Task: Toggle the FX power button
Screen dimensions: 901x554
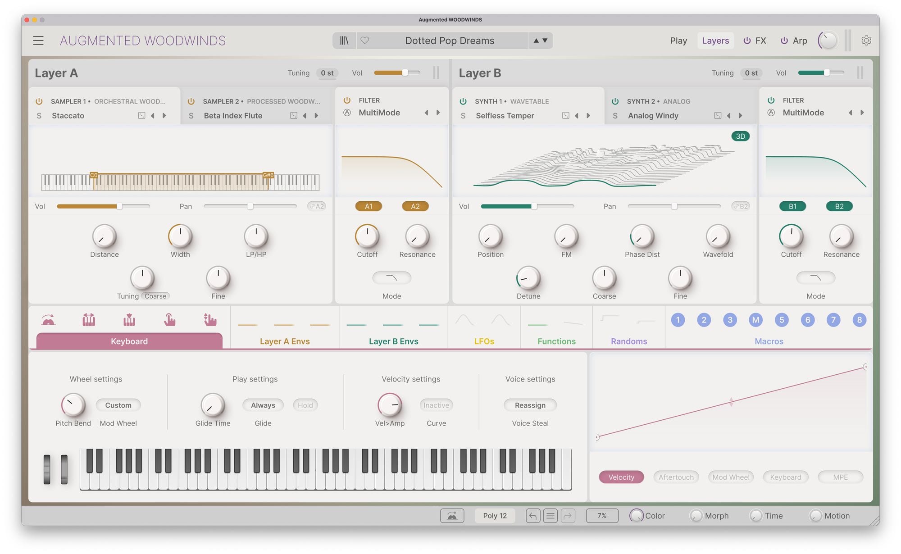Action: [x=747, y=41]
